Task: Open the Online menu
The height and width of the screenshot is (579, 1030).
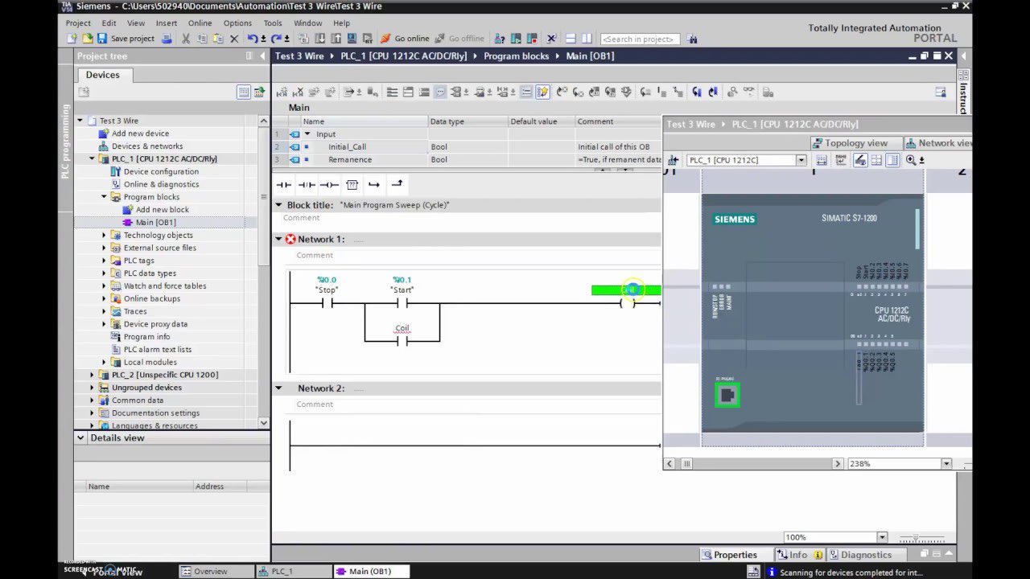Action: [200, 23]
